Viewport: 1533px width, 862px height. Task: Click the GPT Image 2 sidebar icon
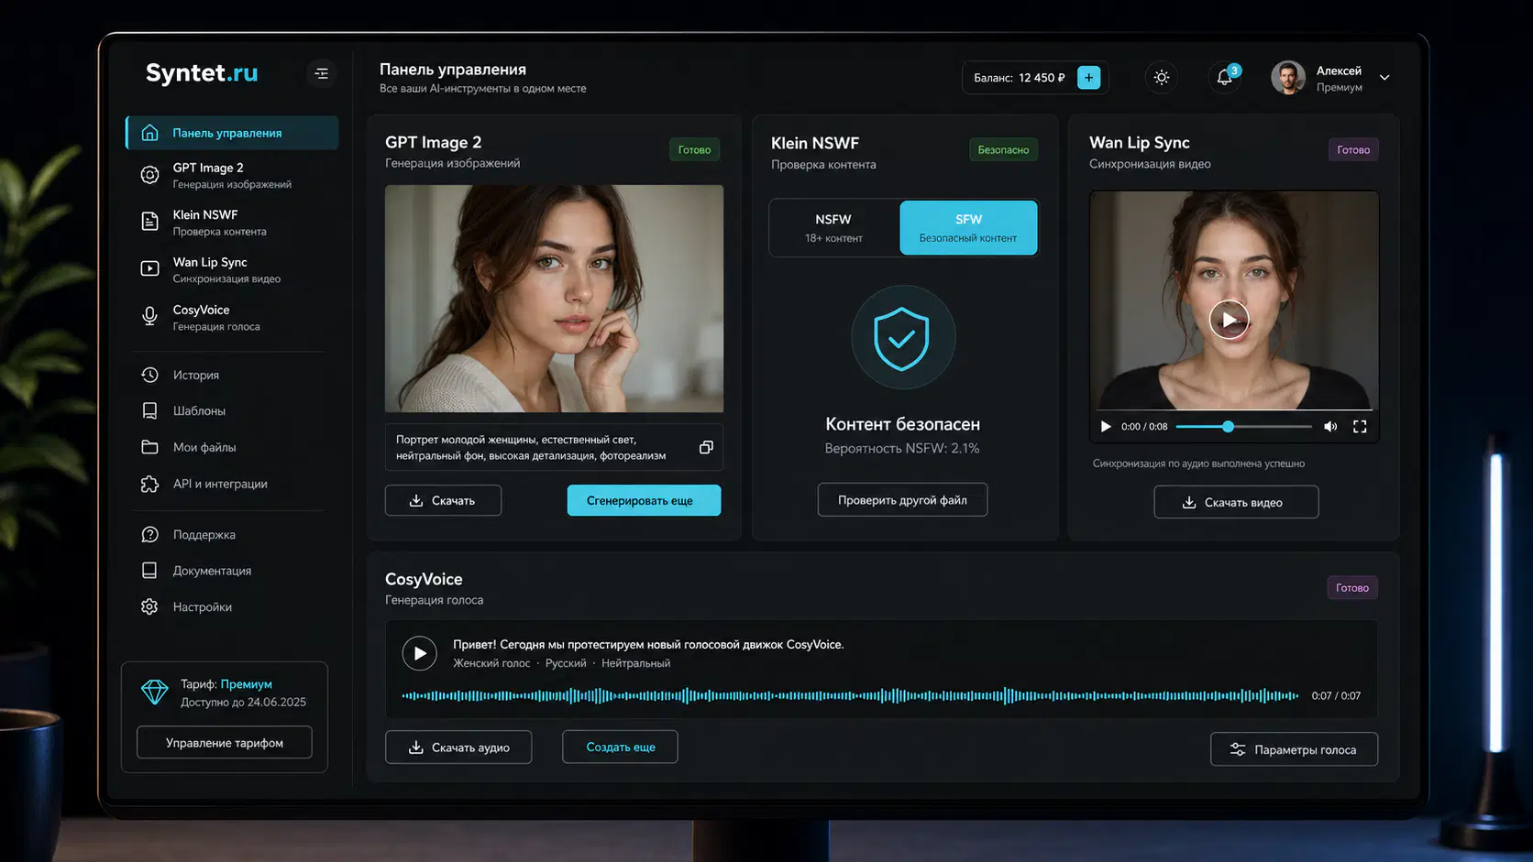(149, 175)
